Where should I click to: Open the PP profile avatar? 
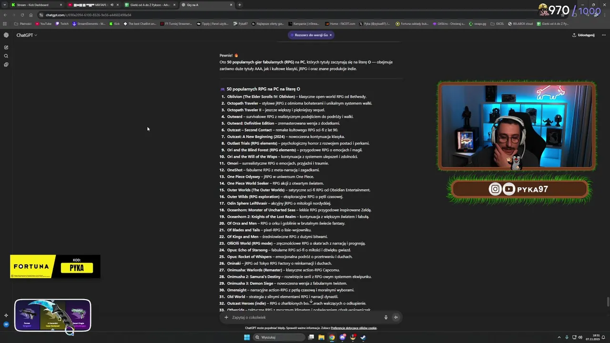coord(6,324)
